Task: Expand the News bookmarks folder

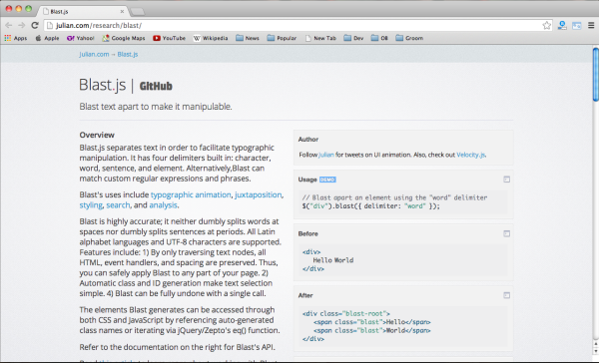Action: (x=248, y=38)
